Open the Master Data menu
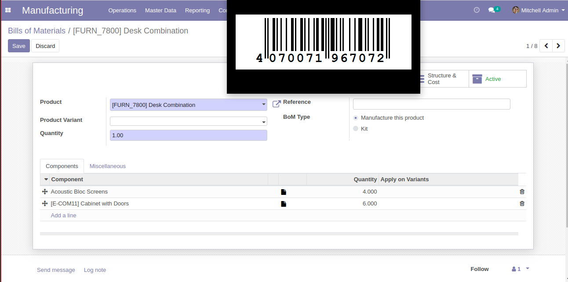 click(x=160, y=10)
